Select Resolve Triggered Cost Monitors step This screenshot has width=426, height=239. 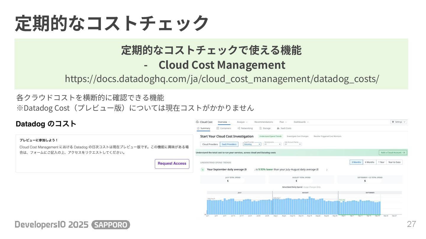coord(327,136)
